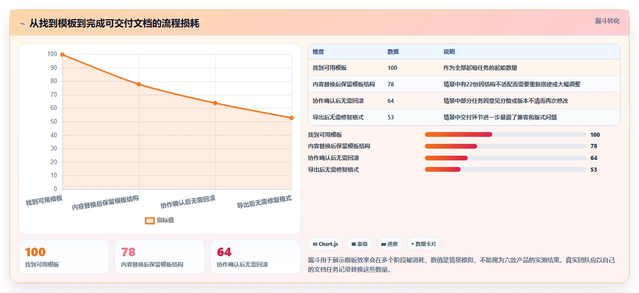The width and height of the screenshot is (639, 293).
Task: Click description about 意见分散或版本不清
Action: [506, 101]
